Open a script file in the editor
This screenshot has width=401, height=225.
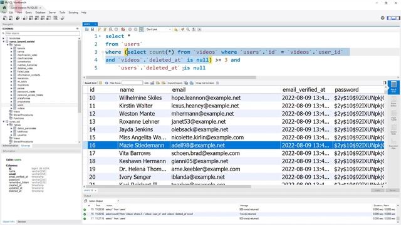click(x=87, y=29)
